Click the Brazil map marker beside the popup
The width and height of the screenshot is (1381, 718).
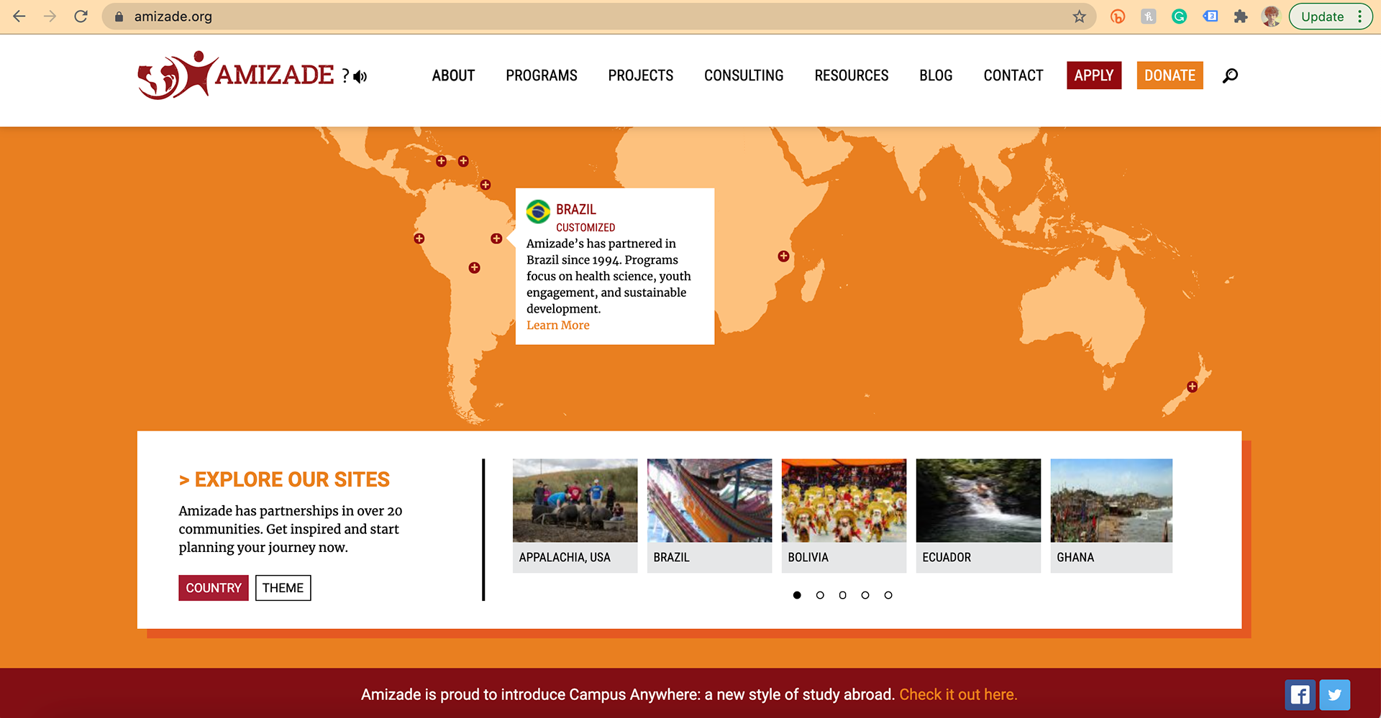(496, 239)
